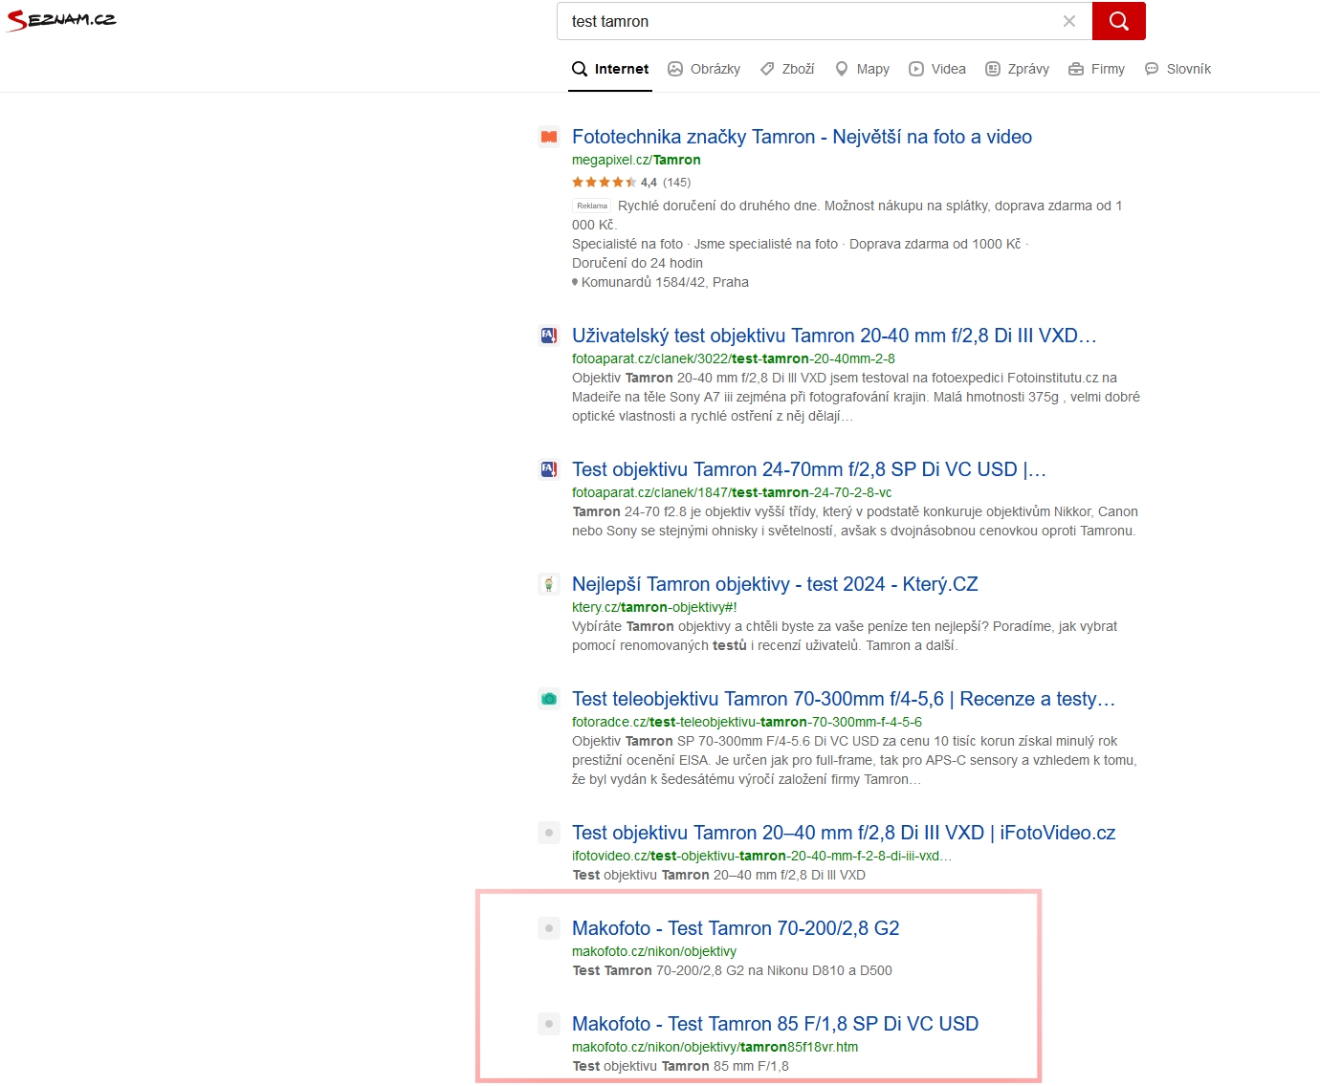Click the fotoradce.cz camera favicon
The image size is (1320, 1086).
coord(549,699)
